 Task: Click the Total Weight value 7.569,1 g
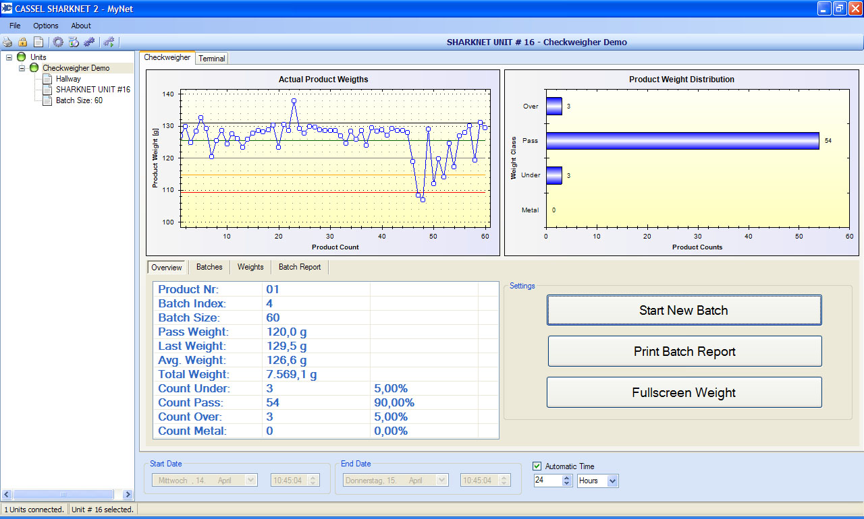(x=292, y=374)
